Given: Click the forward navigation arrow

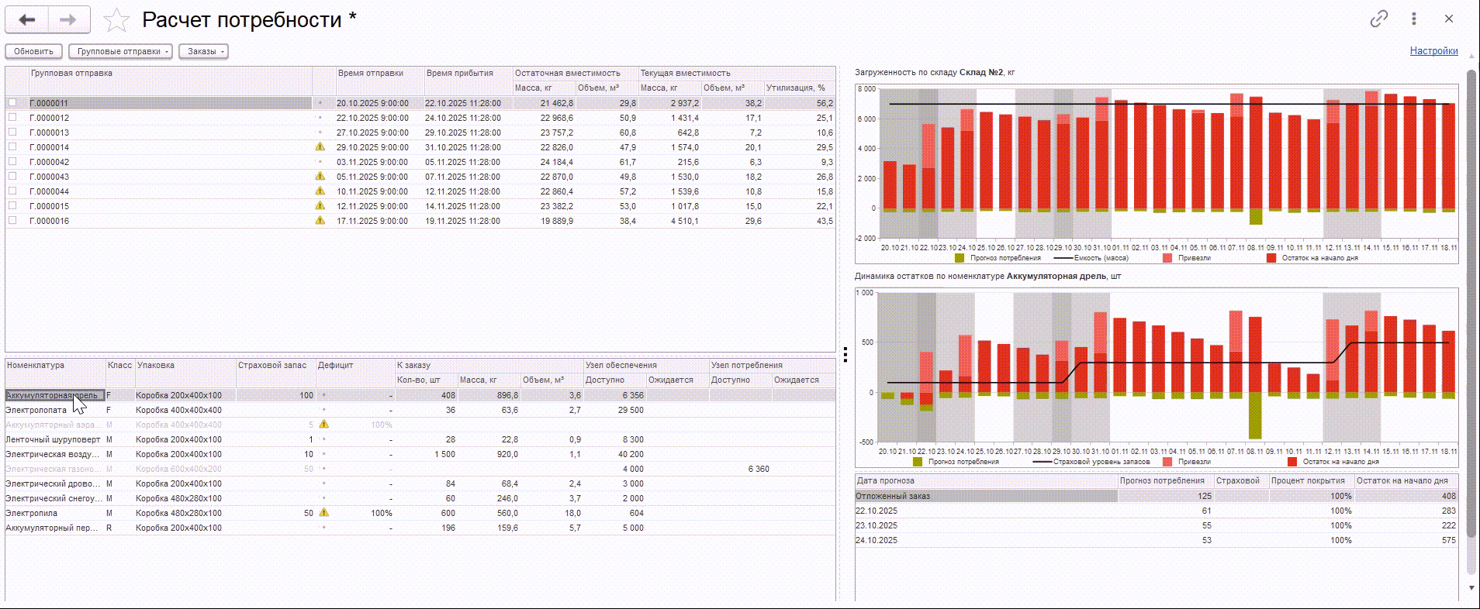Looking at the screenshot, I should coord(68,20).
